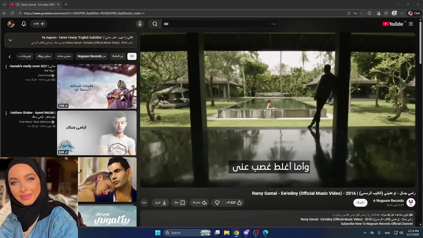Image resolution: width=423 pixels, height=238 pixels.
Task: Open Hamaki's medly cover video thumbnail
Action: [x=97, y=86]
